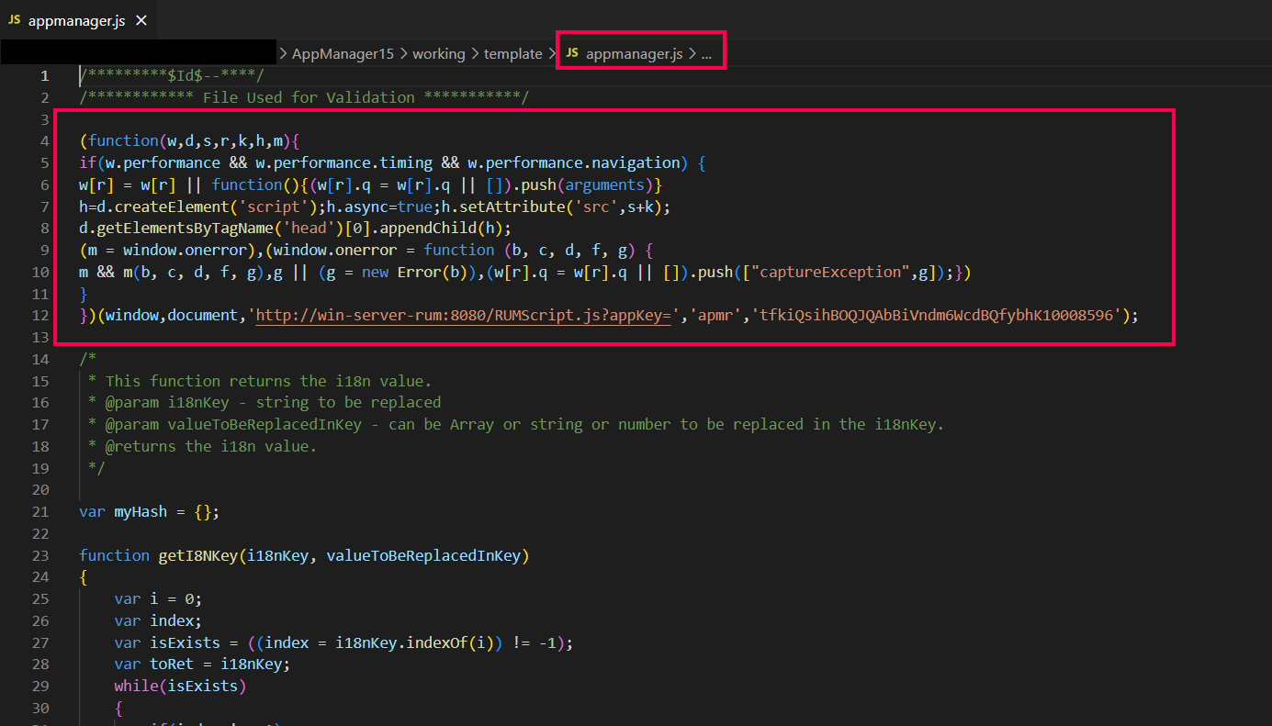Open the template breadcrumb folder
Screen dimensions: 1272x726
512,53
